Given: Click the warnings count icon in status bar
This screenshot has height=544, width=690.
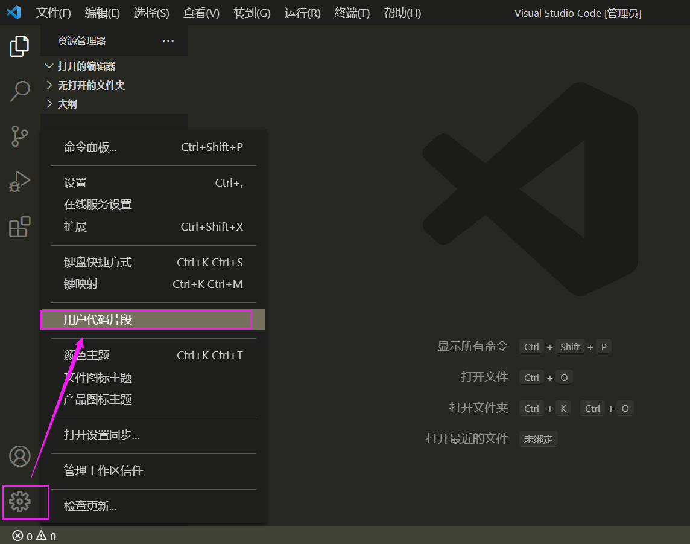Looking at the screenshot, I should (42, 536).
